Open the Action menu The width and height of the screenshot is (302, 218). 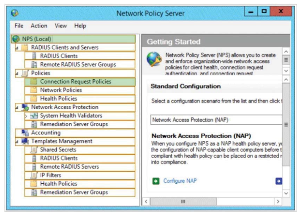[39, 26]
